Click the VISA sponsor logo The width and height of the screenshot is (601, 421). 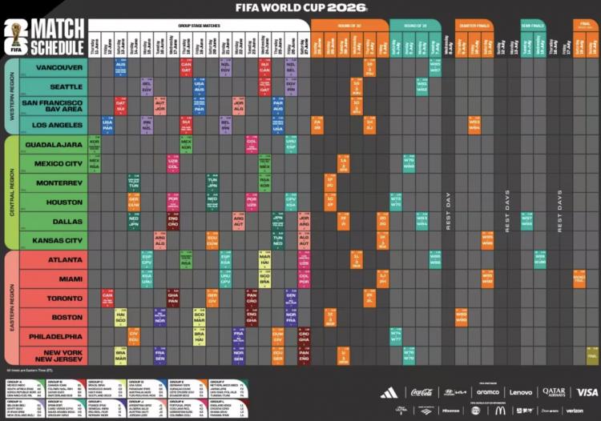[587, 392]
